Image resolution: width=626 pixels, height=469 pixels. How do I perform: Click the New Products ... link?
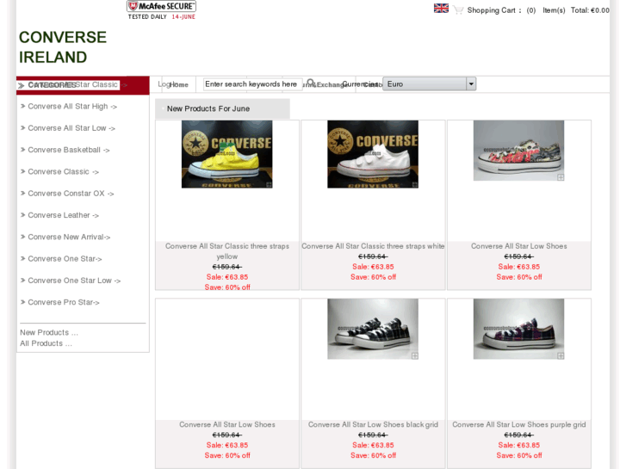49,332
